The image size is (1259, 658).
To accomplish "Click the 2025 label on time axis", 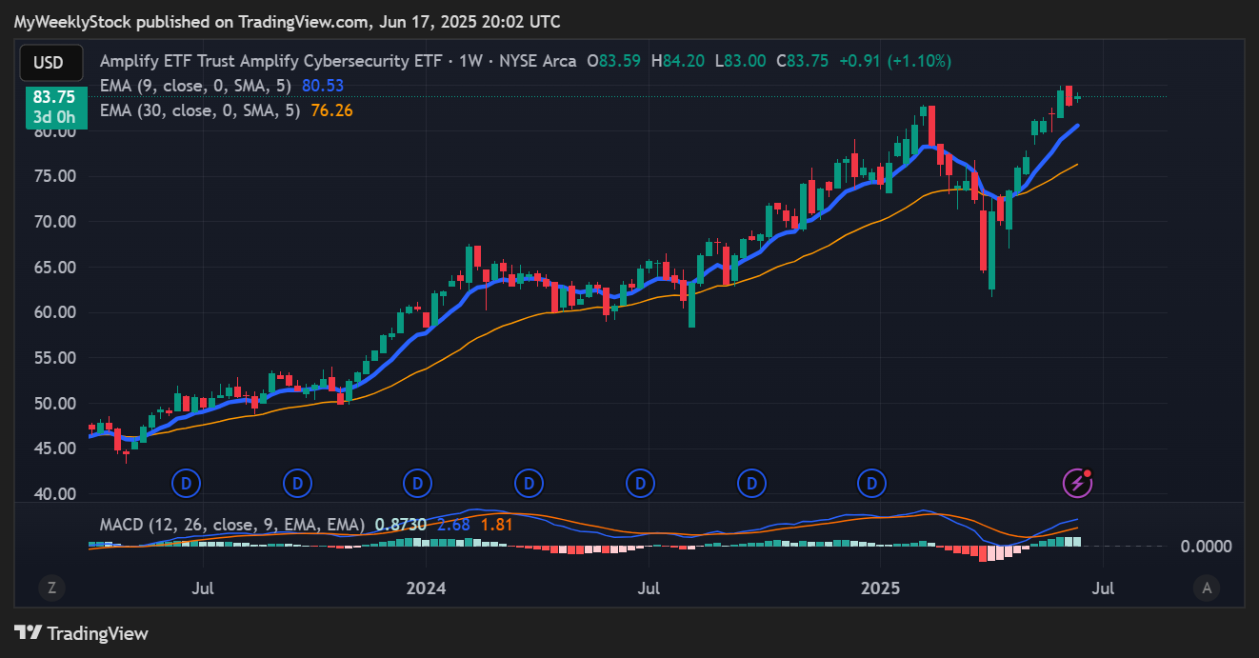I will click(880, 588).
